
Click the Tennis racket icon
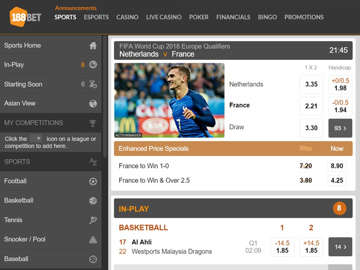click(93, 220)
